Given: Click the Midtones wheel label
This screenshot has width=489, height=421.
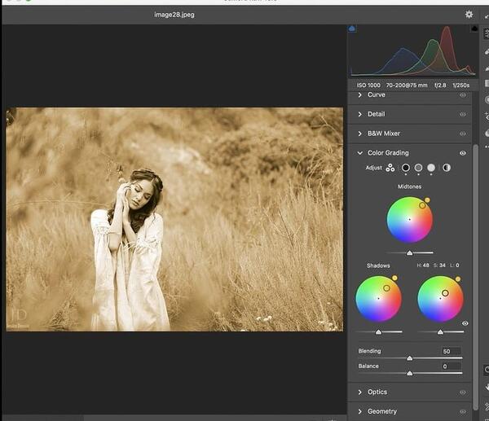Looking at the screenshot, I should [409, 186].
